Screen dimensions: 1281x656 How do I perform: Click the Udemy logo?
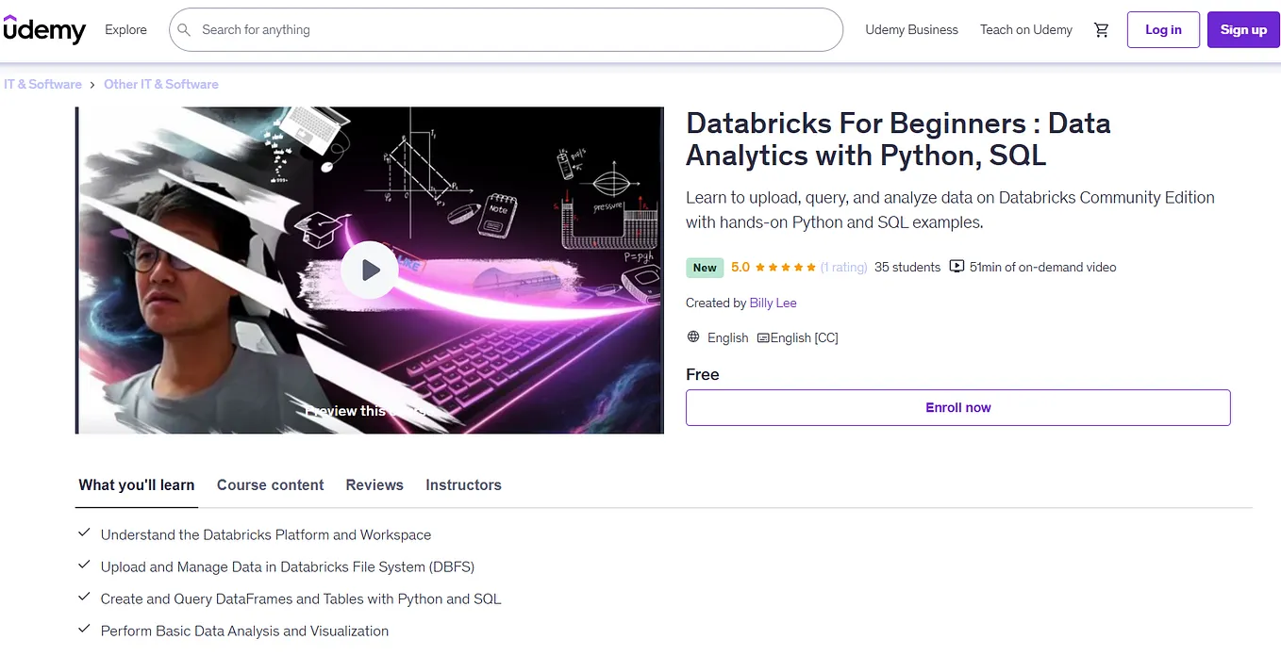tap(44, 29)
